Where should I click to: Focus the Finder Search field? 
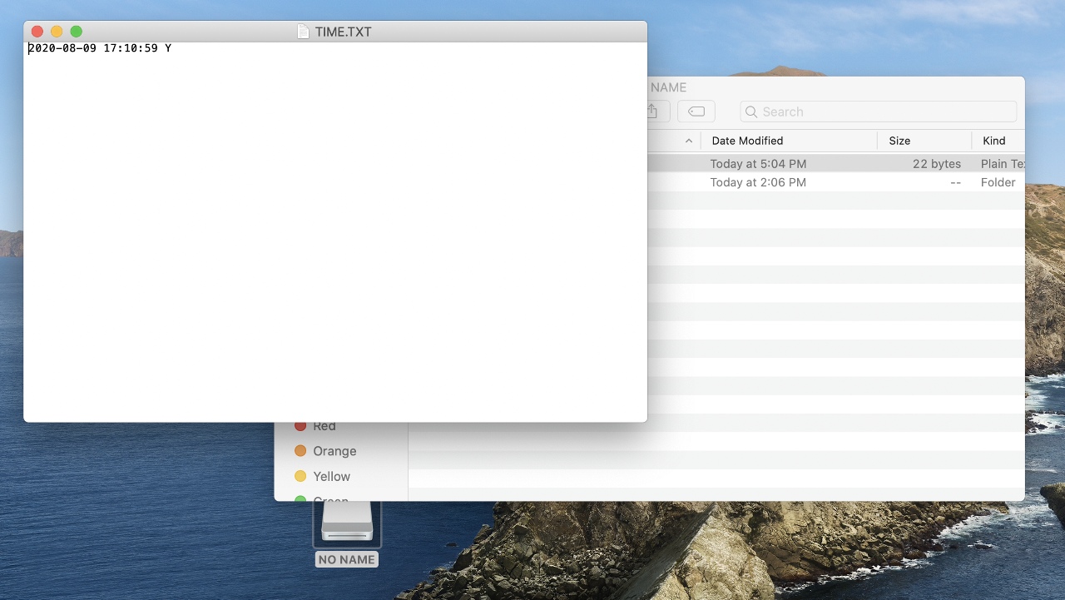tap(882, 112)
